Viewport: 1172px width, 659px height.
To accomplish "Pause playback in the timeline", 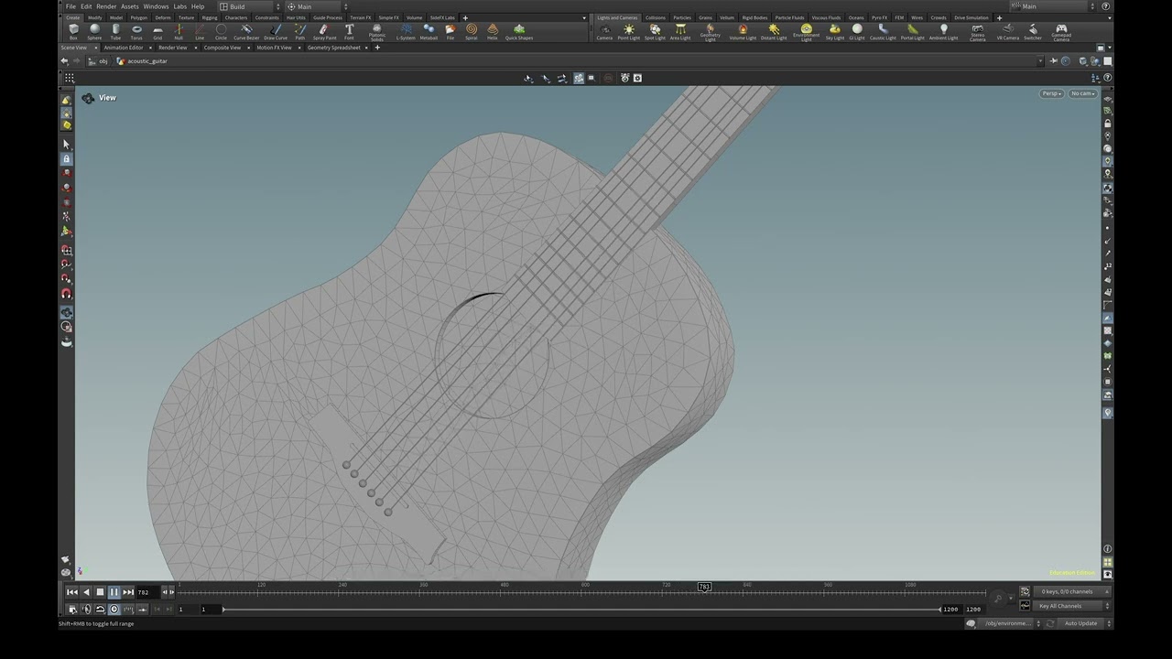I will point(114,592).
